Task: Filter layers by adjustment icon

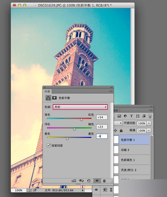Action: 125,116
